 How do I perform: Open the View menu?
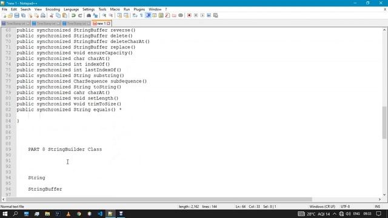(38, 10)
